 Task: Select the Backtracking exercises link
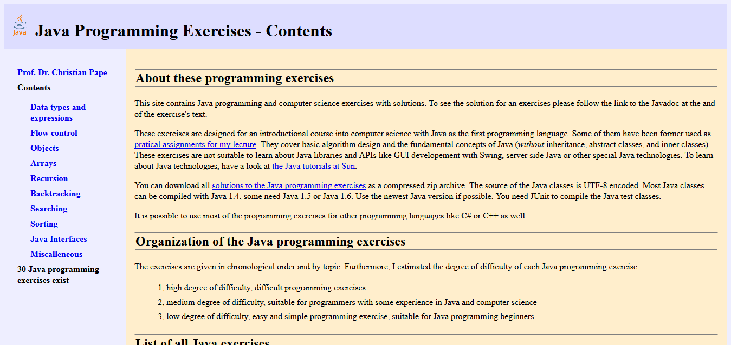click(56, 193)
